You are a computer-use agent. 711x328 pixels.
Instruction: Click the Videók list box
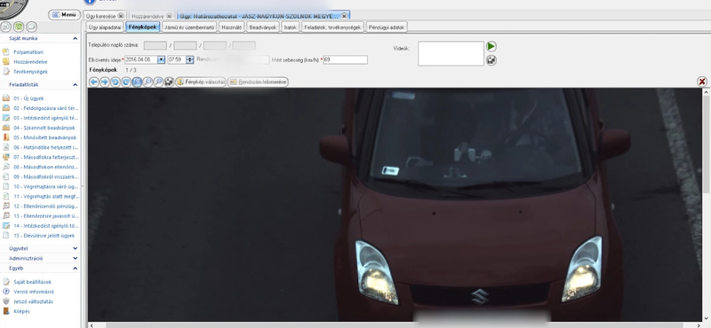point(451,53)
